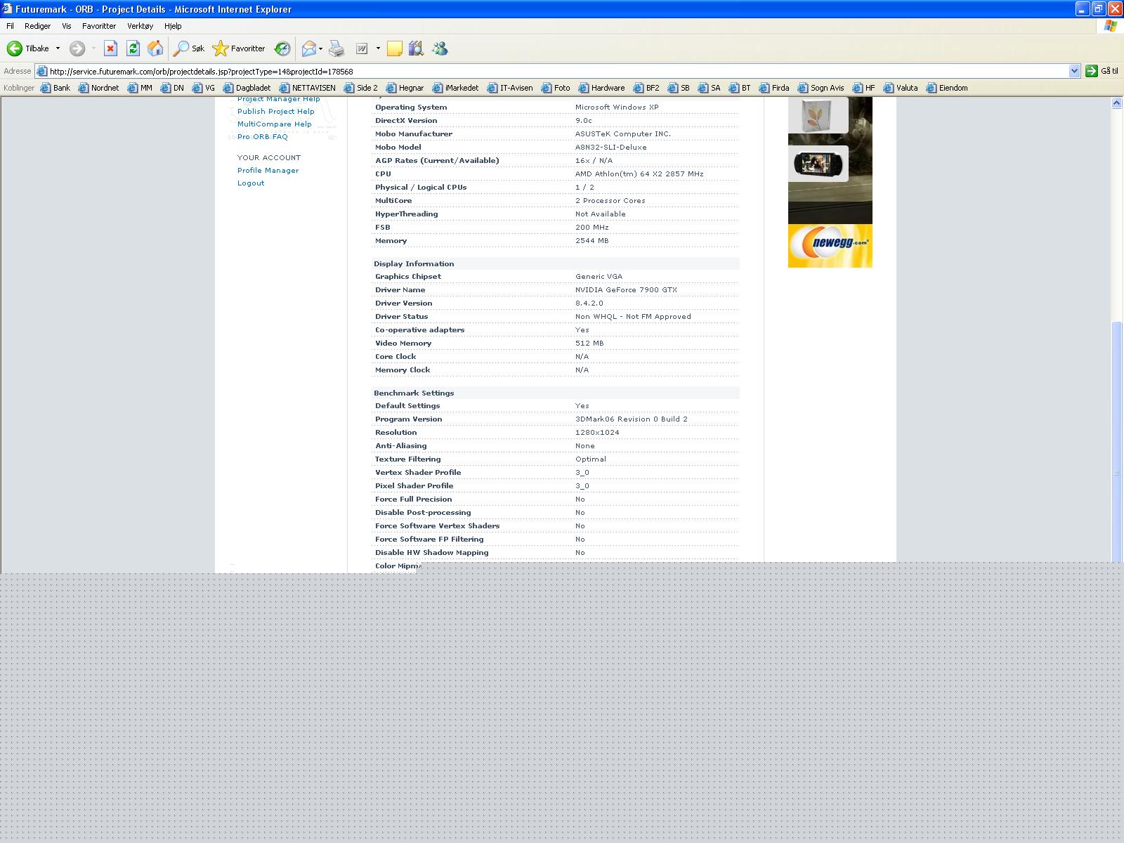Viewport: 1124px width, 843px height.
Task: Print the page with the printer icon
Action: click(x=337, y=48)
